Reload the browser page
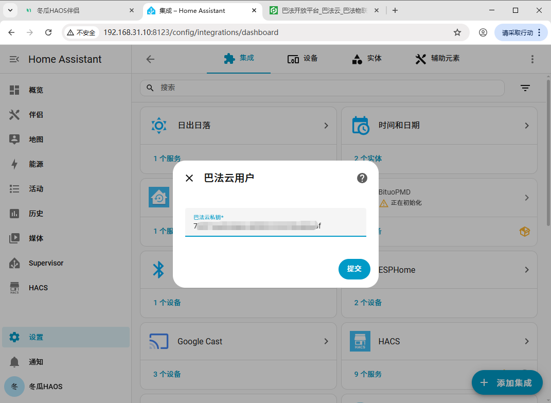 48,33
